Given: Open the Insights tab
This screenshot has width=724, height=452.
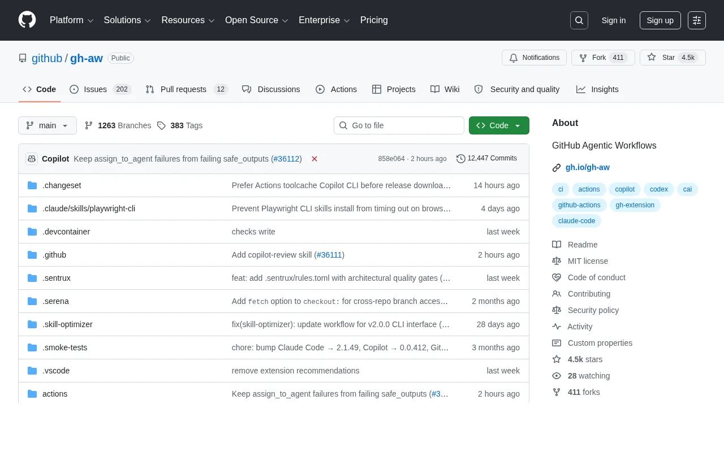Looking at the screenshot, I should [x=597, y=89].
